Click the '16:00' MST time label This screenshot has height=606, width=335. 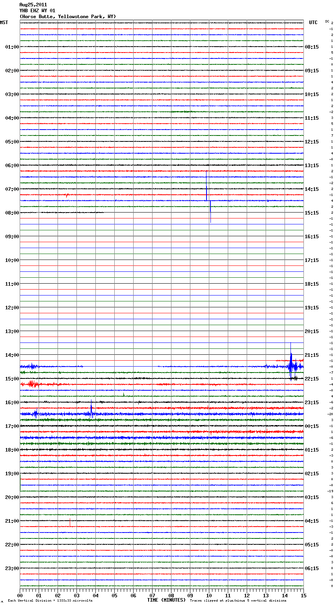(x=12, y=403)
